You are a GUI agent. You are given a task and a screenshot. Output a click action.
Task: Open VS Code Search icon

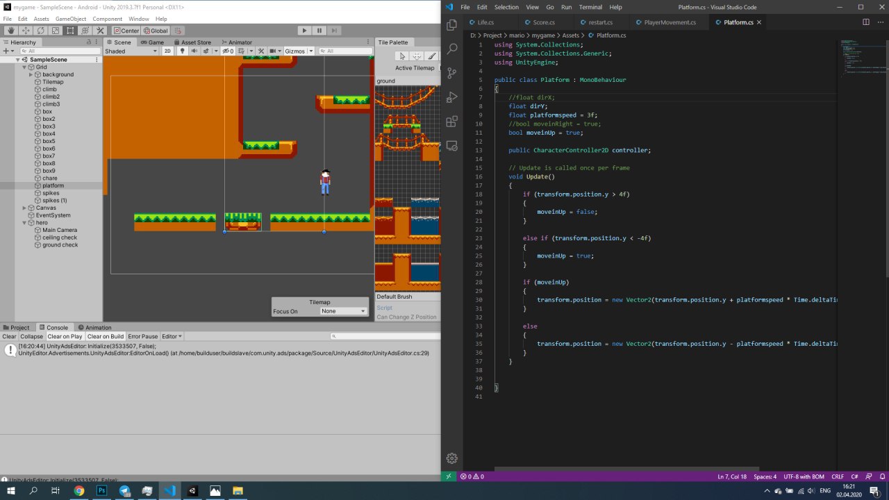click(x=452, y=49)
